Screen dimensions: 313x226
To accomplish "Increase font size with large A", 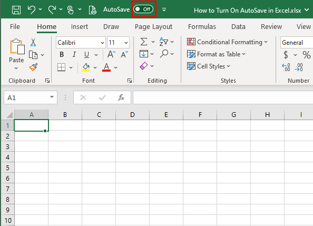I will pos(111,54).
